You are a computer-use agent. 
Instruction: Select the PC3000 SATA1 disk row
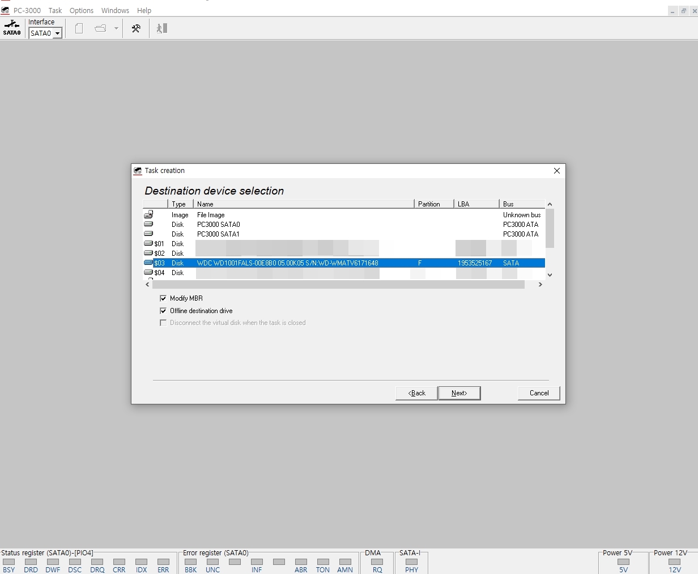pyautogui.click(x=344, y=234)
